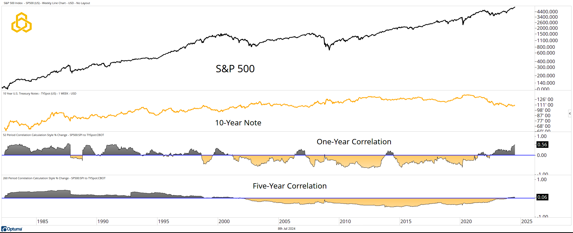Select the "One-Year Correlation" text label

coord(354,142)
